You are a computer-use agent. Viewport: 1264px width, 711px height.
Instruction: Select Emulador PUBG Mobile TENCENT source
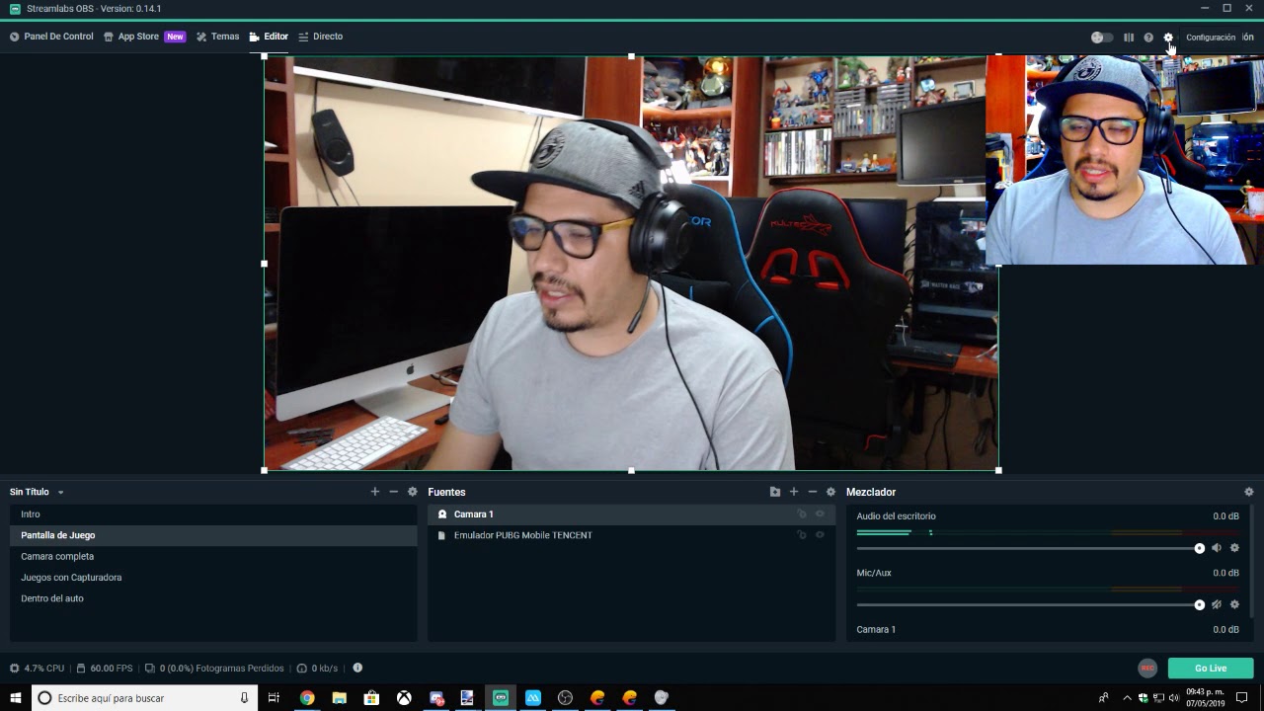coord(631,535)
